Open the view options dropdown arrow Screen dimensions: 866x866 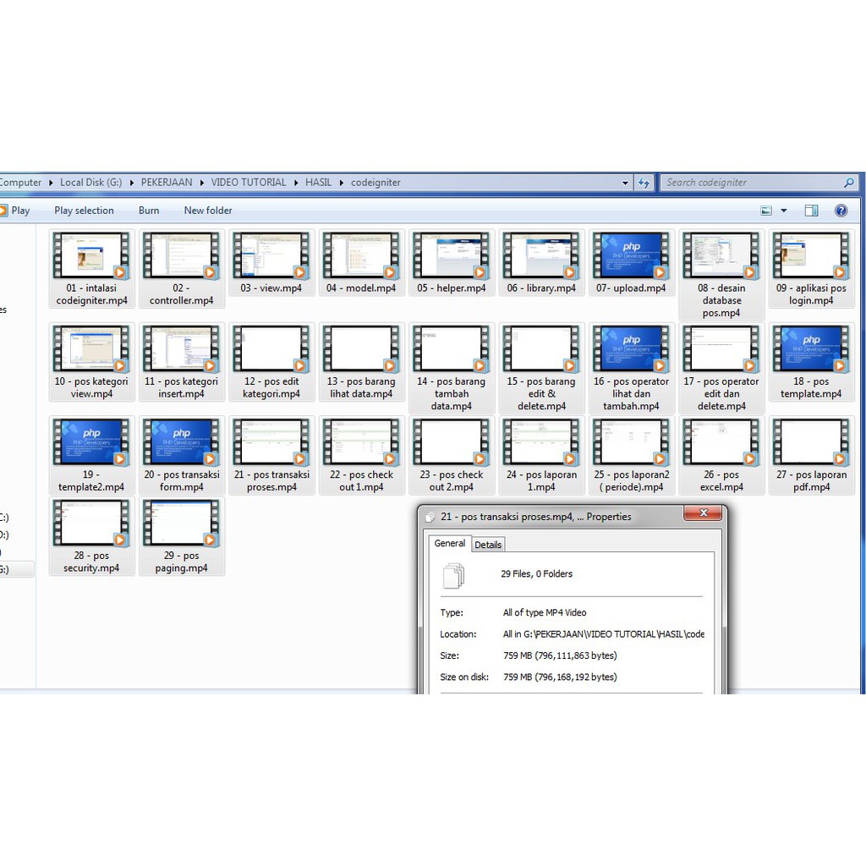784,211
